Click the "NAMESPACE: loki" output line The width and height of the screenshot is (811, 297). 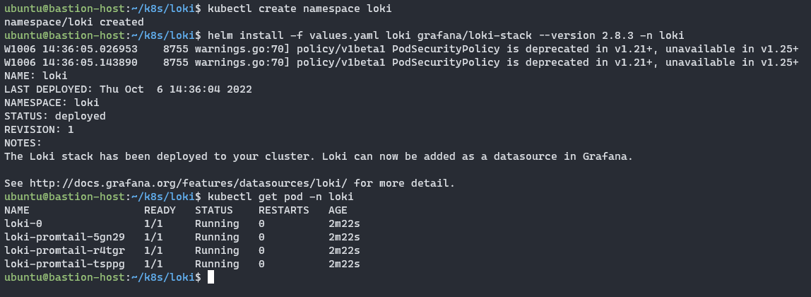52,103
